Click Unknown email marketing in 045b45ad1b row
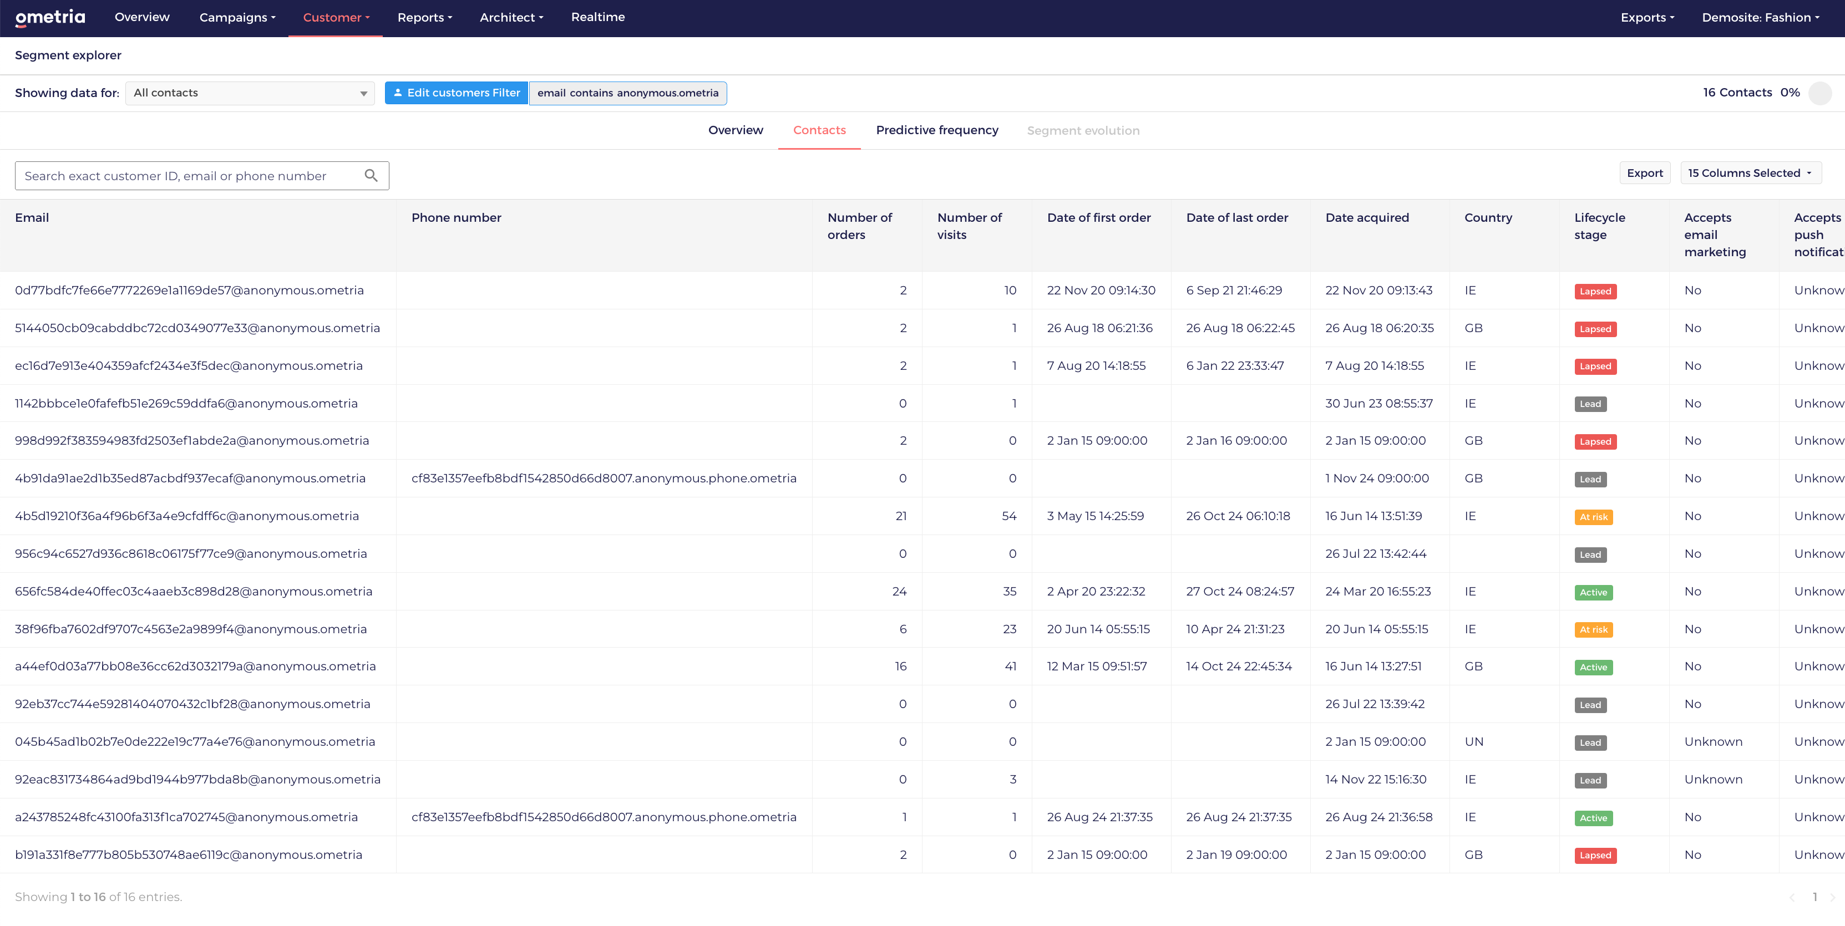 tap(1713, 742)
